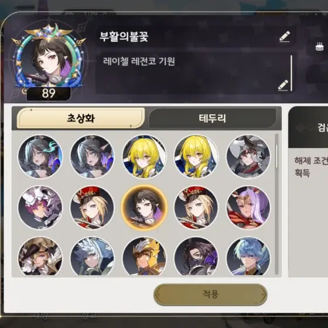Choose second yellow-haired girl portrait
This screenshot has width=328, height=328.
[196, 156]
